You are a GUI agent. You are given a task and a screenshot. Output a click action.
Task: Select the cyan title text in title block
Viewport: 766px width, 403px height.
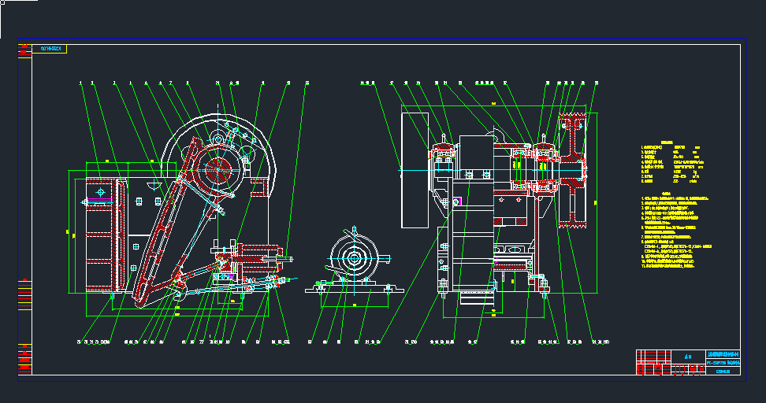pos(723,357)
